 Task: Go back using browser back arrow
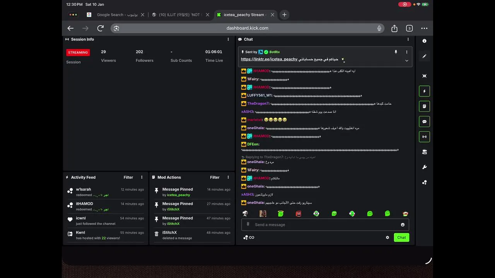click(x=70, y=28)
